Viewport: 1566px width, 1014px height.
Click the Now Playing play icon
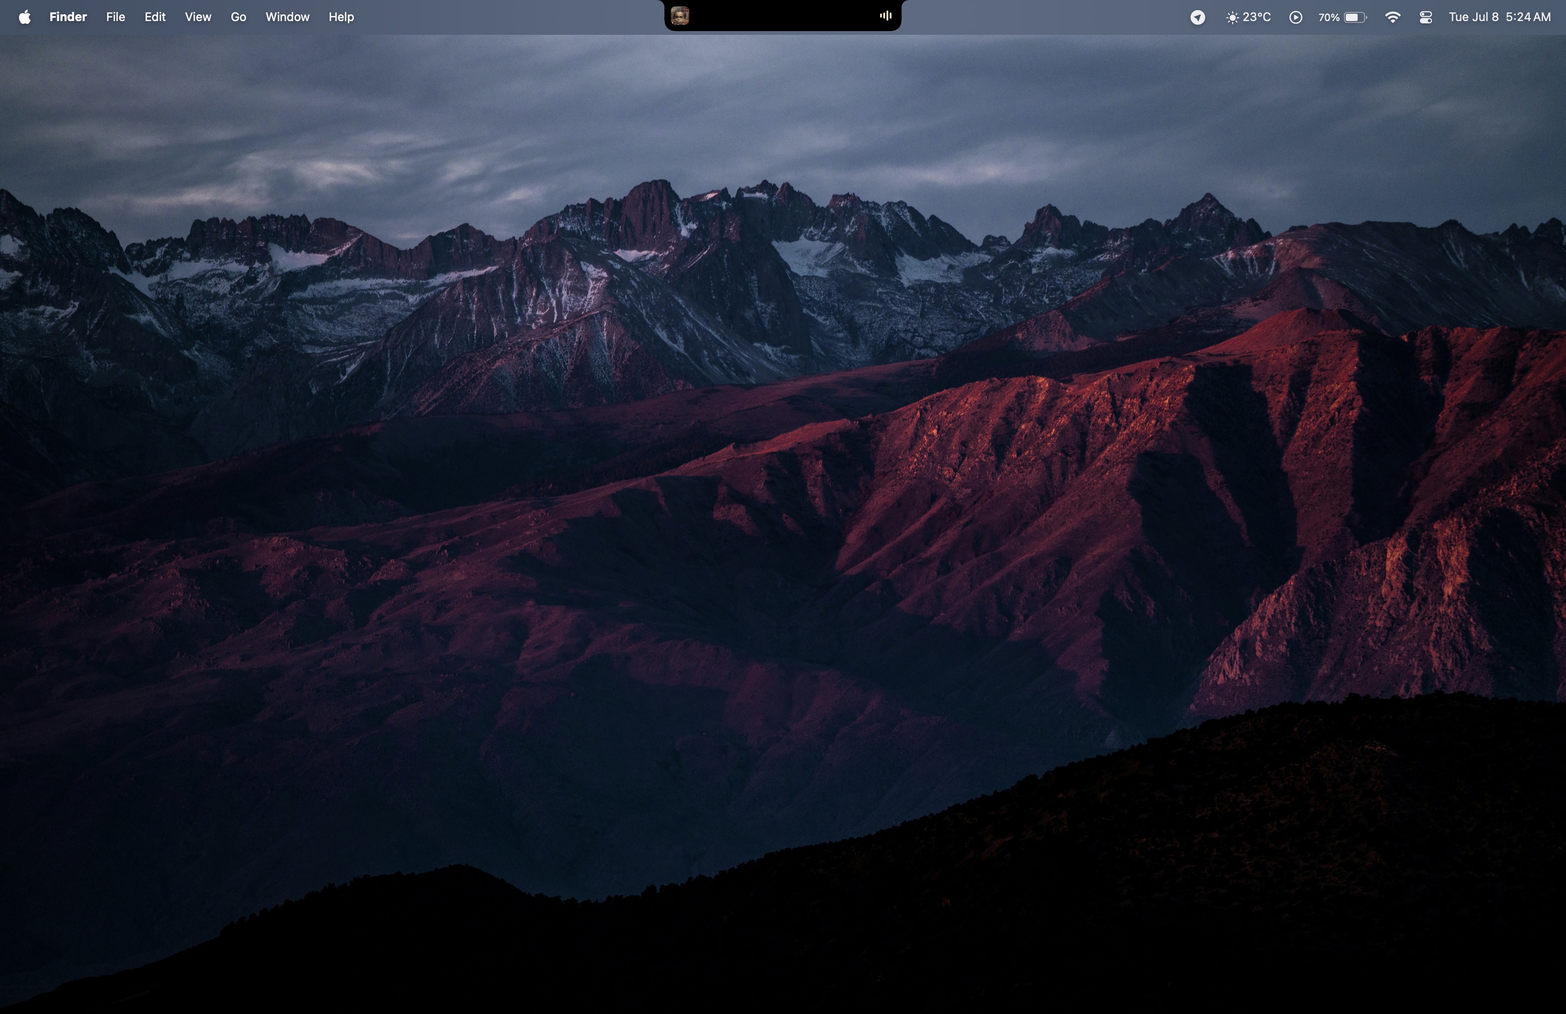pos(1295,18)
